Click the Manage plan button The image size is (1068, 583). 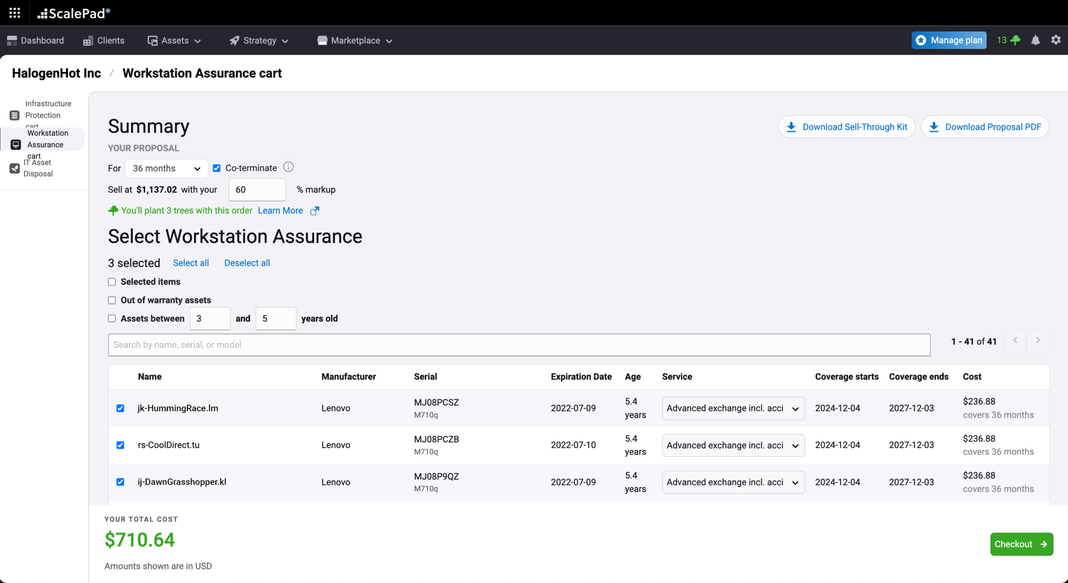tap(949, 40)
